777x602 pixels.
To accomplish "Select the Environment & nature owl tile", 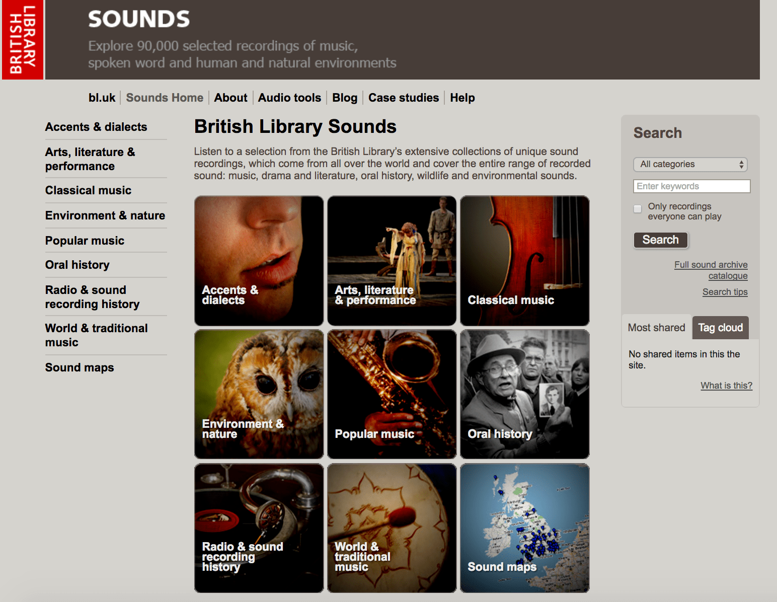I will click(x=259, y=394).
